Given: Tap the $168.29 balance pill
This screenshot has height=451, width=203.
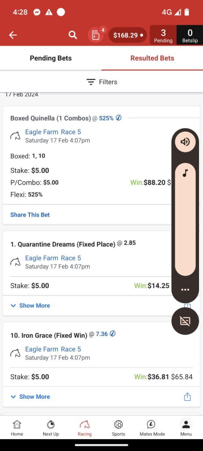Looking at the screenshot, I should (x=128, y=35).
